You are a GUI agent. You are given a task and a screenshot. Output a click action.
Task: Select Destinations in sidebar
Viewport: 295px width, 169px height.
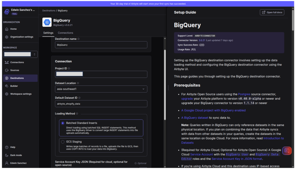[20, 78]
